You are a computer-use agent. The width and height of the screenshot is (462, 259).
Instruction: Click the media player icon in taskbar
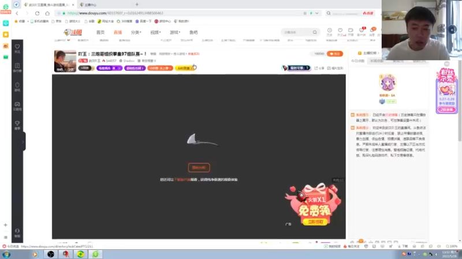pos(35,254)
